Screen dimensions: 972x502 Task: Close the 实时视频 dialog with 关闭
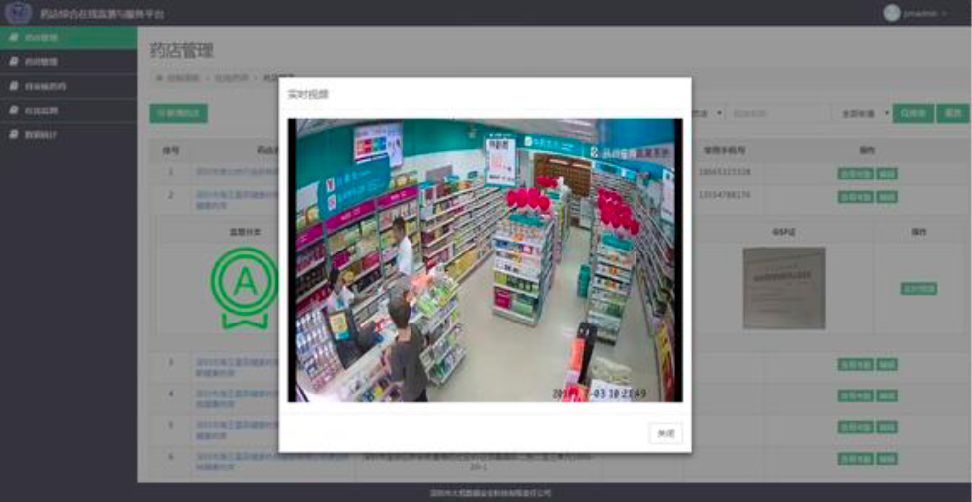[665, 433]
